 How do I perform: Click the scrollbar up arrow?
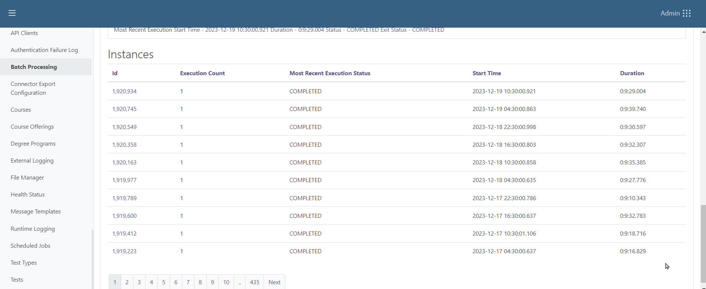click(703, 32)
